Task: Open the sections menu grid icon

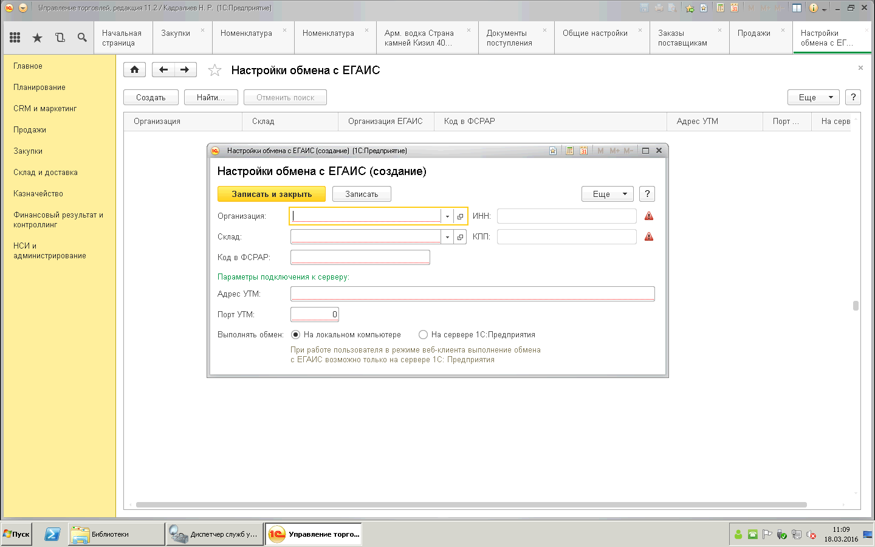Action: [x=15, y=38]
